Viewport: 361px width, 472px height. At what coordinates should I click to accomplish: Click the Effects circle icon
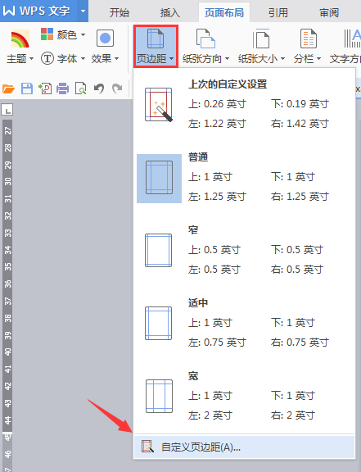[x=105, y=39]
